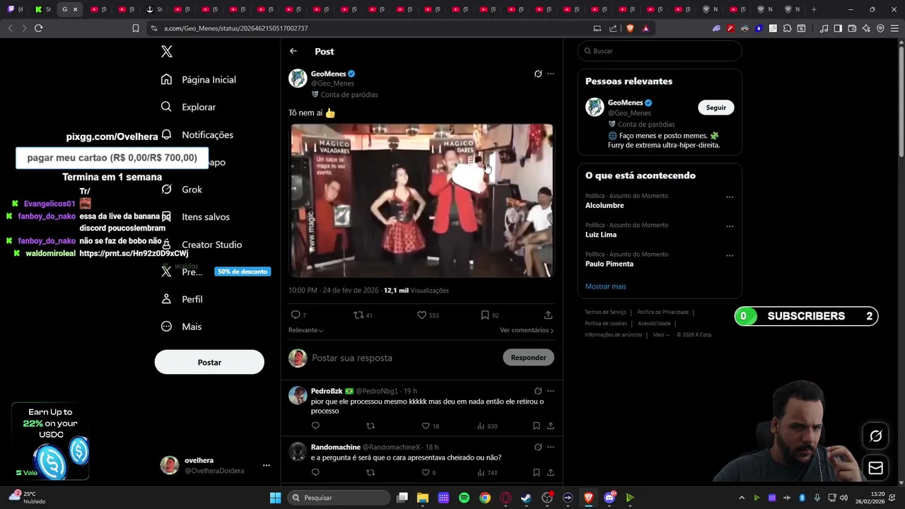Open Creator Studio in the sidebar
This screenshot has height=509, width=905.
[x=202, y=245]
